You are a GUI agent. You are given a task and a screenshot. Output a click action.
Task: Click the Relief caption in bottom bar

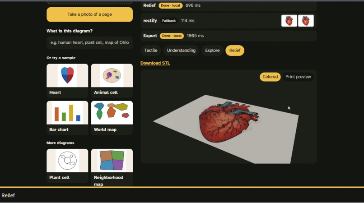pos(8,195)
